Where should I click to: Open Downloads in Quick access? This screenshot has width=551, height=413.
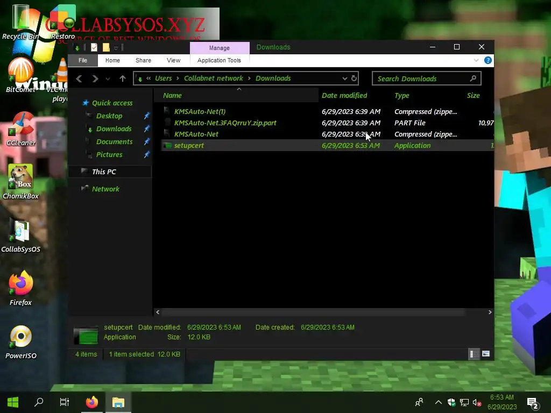[114, 129]
